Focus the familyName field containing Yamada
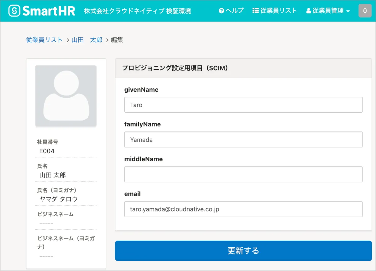 click(x=243, y=140)
